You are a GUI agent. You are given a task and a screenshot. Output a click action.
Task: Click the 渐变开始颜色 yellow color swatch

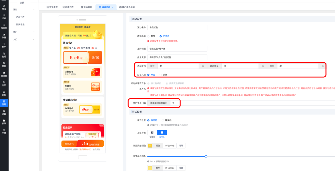pos(150,146)
